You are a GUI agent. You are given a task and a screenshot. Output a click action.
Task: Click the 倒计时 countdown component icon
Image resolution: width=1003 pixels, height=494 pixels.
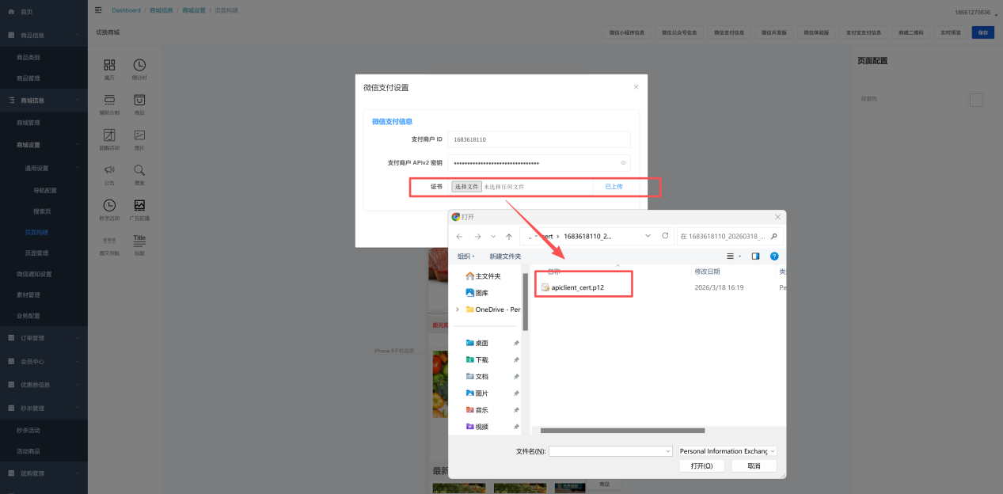pos(139,66)
